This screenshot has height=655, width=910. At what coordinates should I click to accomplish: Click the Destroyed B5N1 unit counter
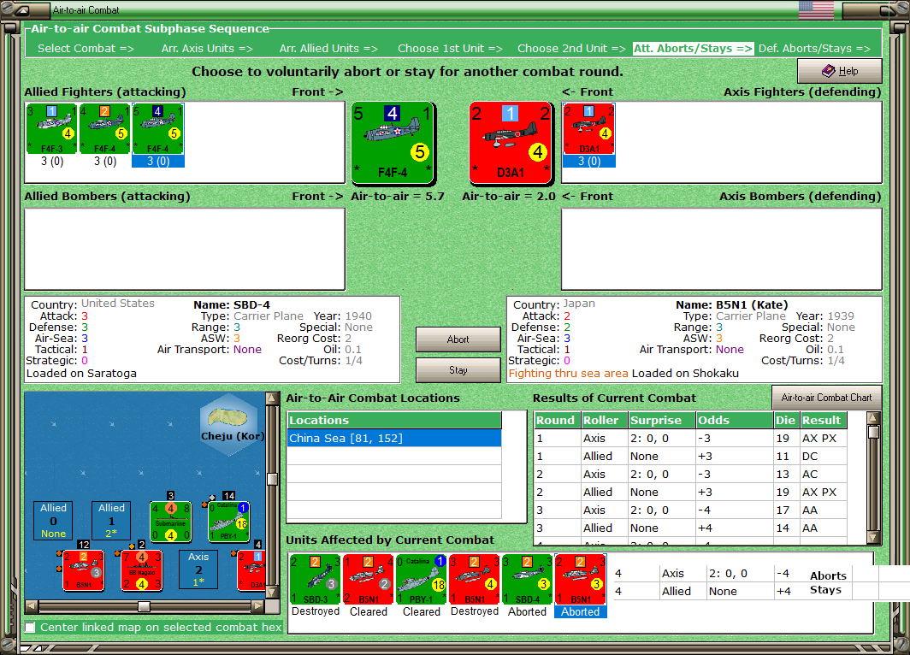click(x=475, y=580)
